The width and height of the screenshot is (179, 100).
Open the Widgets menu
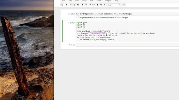pyautogui.click(x=108, y=1)
